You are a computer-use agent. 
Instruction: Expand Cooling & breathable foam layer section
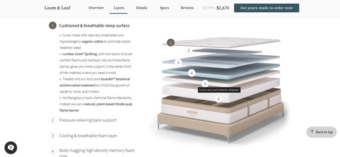pos(88,136)
